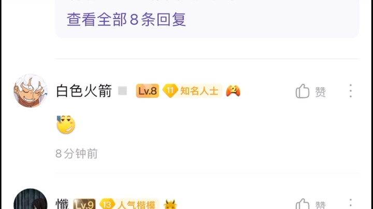Click the smirking emoji in comment
Image resolution: width=373 pixels, height=209 pixels.
(66, 124)
